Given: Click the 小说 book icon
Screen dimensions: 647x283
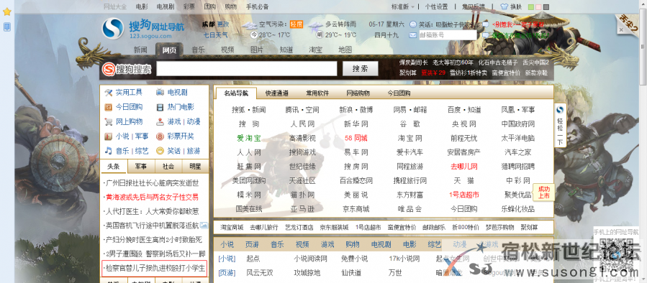Looking at the screenshot, I should point(109,136).
